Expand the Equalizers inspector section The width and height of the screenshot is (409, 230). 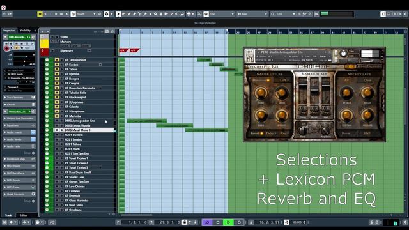coord(19,125)
